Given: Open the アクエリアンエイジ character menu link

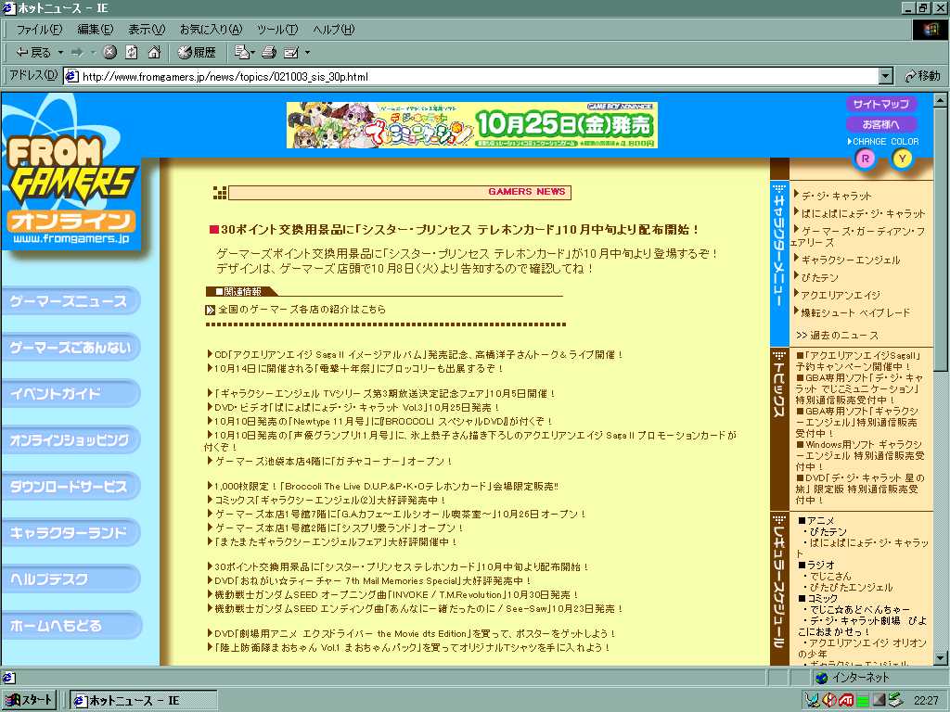Looking at the screenshot, I should click(841, 296).
